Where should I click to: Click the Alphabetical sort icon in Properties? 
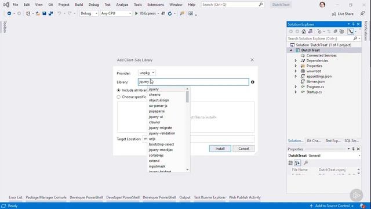pyautogui.click(x=297, y=163)
